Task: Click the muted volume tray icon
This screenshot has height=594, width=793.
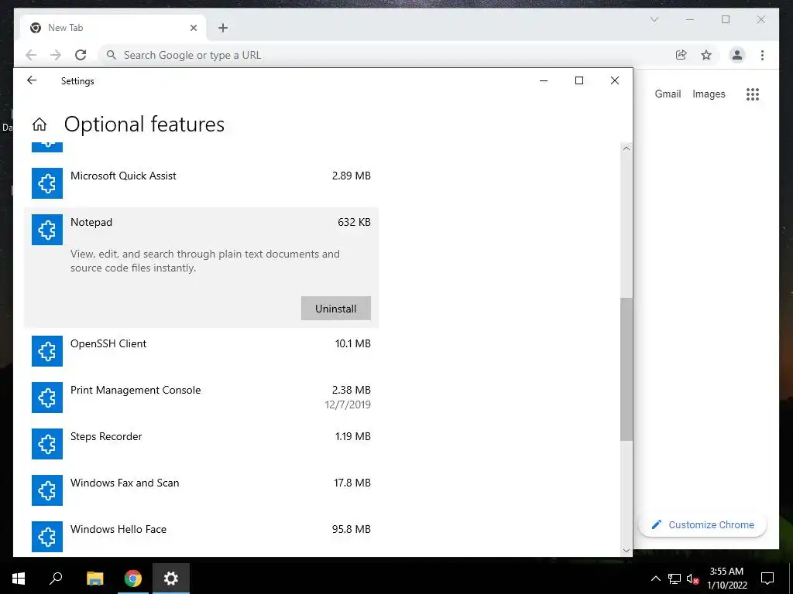Action: (x=693, y=579)
